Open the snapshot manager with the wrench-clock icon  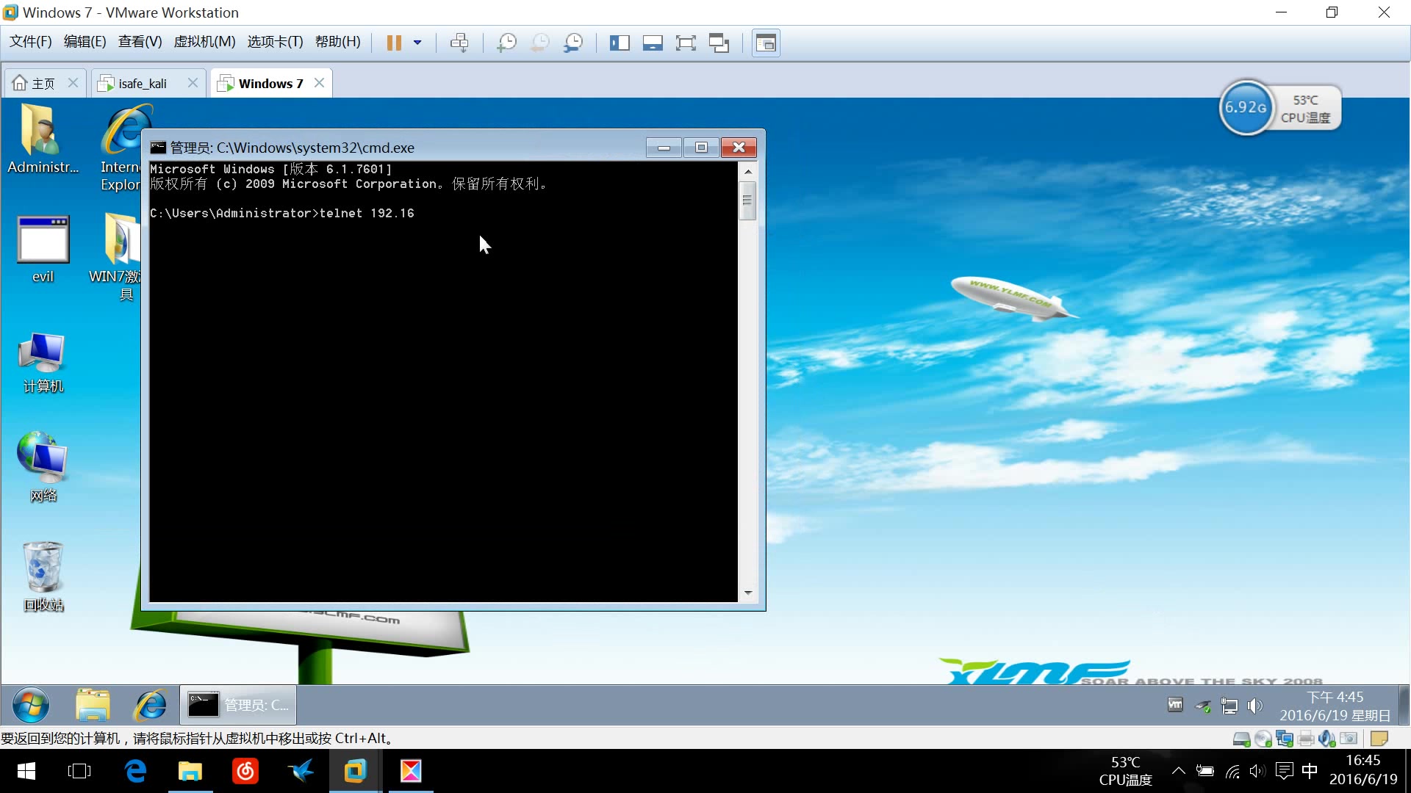pyautogui.click(x=572, y=43)
